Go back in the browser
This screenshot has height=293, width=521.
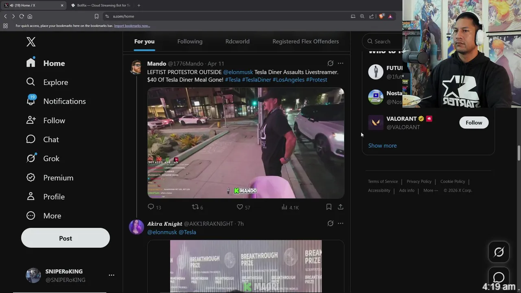(5, 16)
